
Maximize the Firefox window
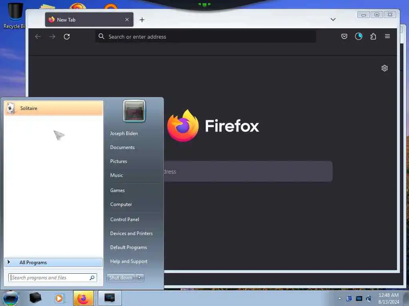point(377,15)
